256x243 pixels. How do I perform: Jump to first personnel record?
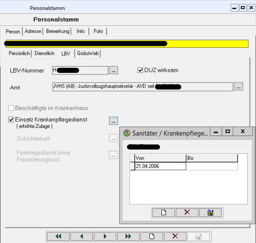[x=58, y=236]
